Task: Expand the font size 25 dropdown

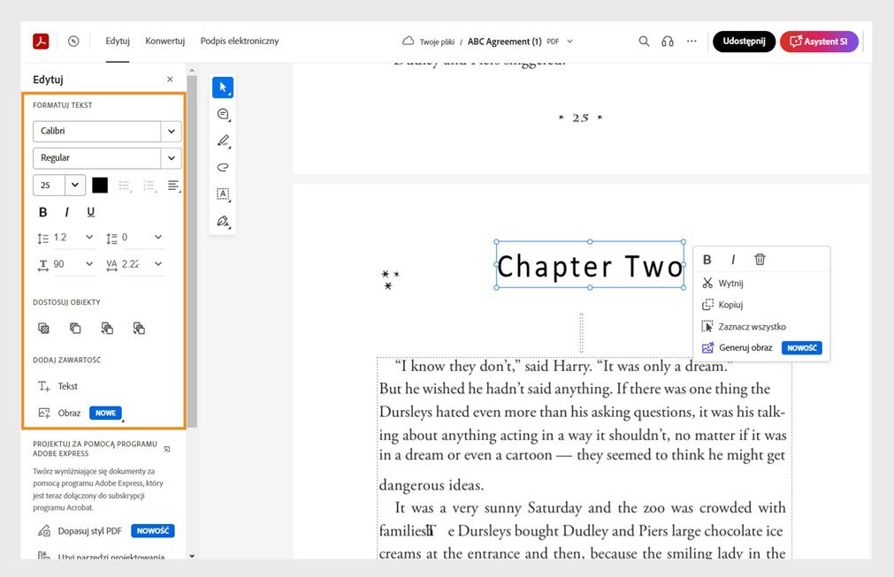Action: click(74, 186)
